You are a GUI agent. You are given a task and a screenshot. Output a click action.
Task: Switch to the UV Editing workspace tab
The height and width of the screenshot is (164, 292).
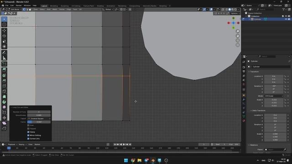(76, 6)
